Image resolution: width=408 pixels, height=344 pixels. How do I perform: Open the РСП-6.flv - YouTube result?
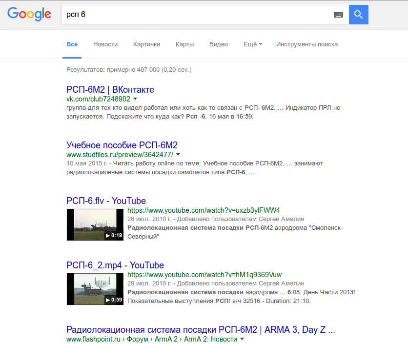[x=106, y=201]
